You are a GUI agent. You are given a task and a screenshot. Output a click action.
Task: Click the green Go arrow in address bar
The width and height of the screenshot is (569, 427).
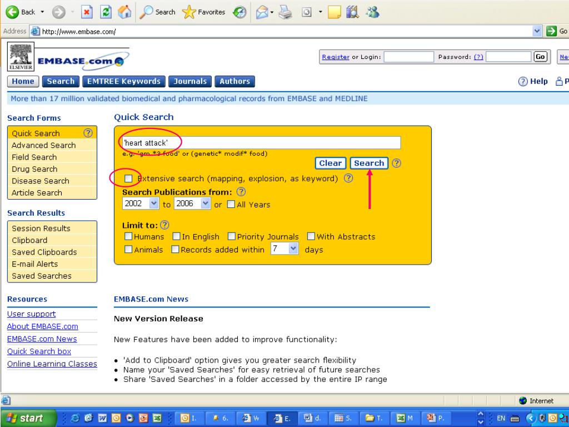click(552, 31)
